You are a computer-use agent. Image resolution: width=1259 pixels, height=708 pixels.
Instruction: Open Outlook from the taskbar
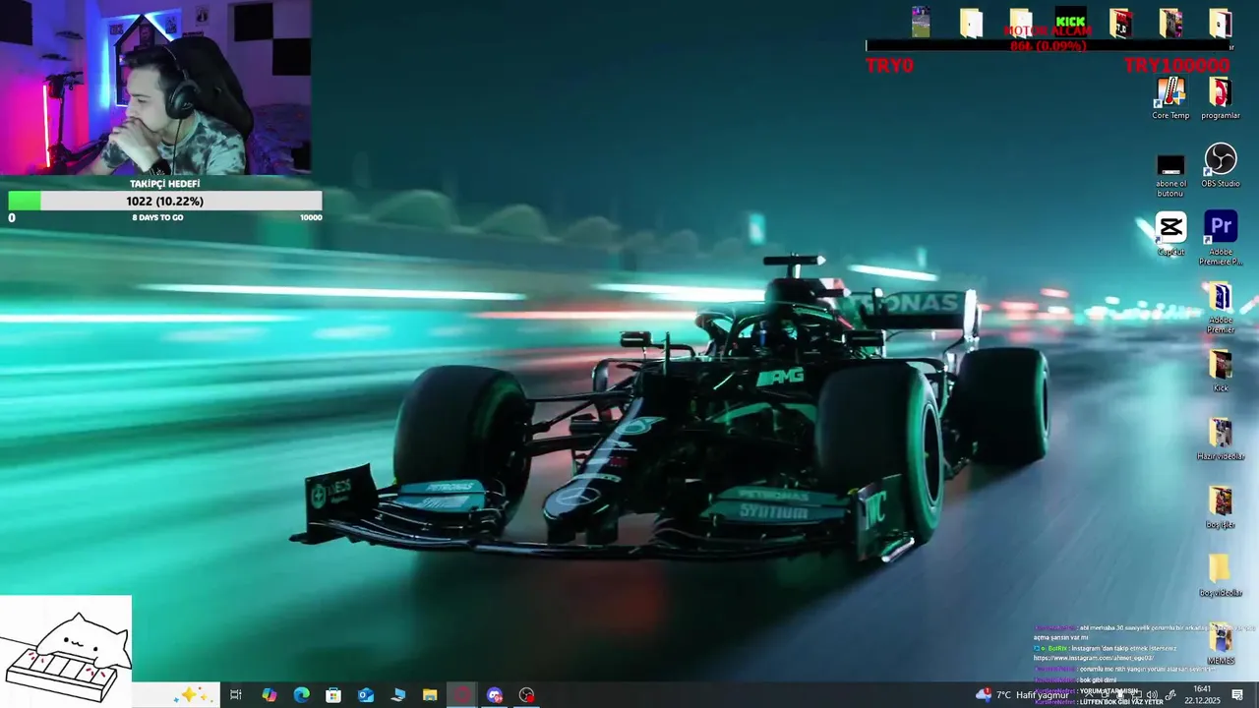tap(366, 695)
